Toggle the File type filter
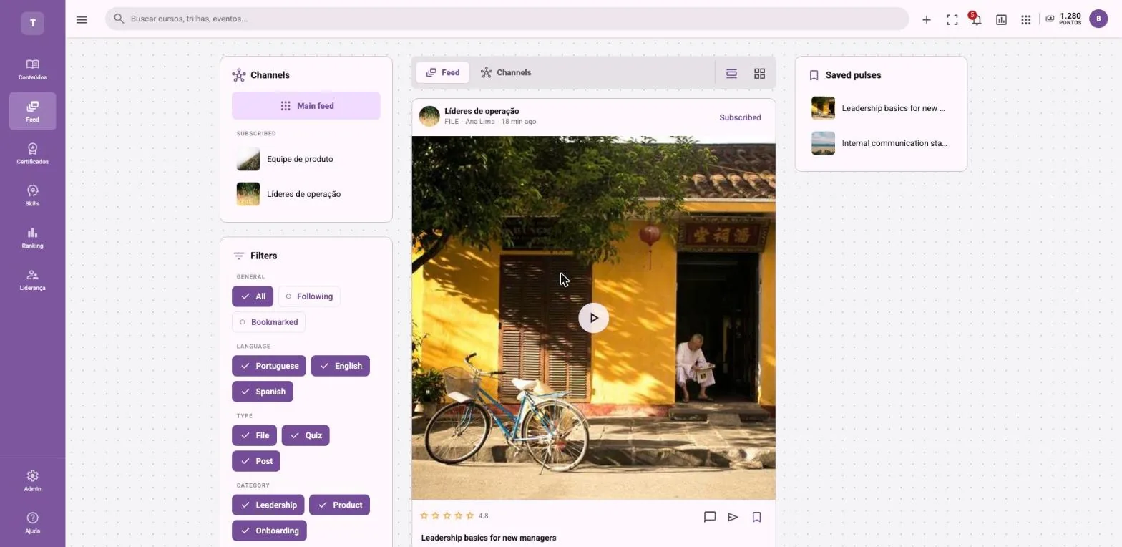The height and width of the screenshot is (547, 1122). [254, 435]
